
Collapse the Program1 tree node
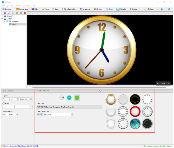5,21
